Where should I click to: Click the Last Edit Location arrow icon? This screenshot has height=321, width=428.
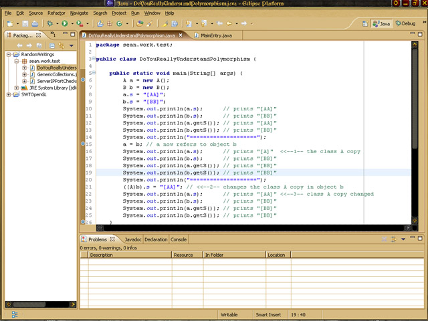tap(219, 24)
